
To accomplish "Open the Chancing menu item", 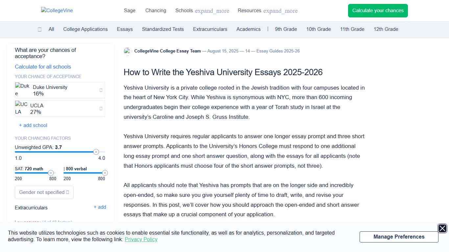I will 155,10.
